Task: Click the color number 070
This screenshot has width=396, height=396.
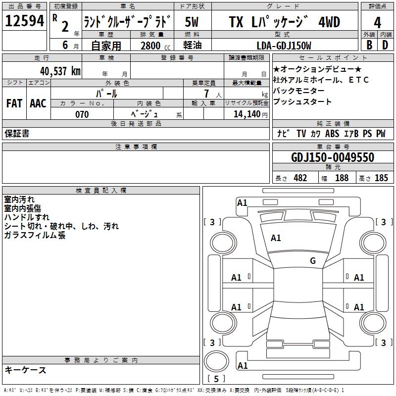Action: [82, 114]
